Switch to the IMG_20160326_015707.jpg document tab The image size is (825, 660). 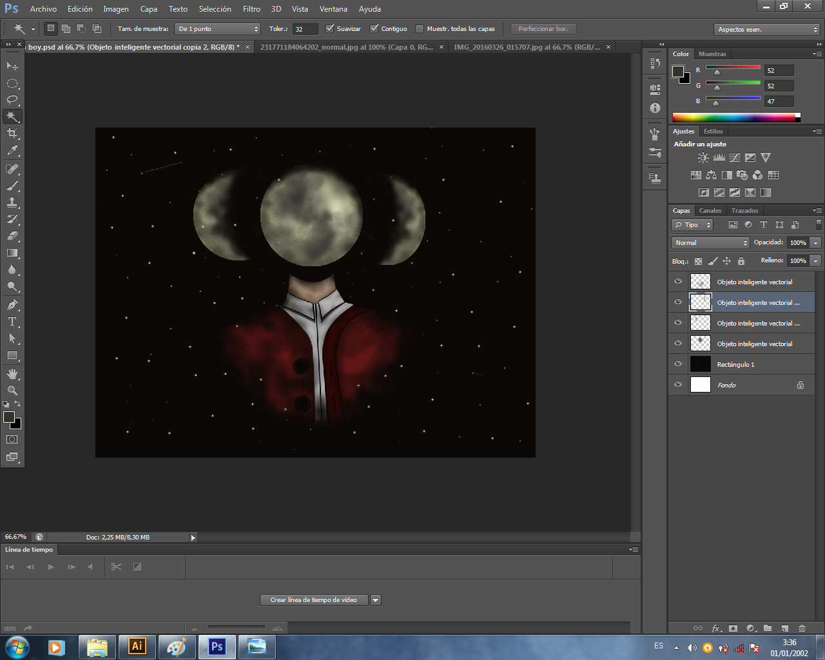(x=527, y=47)
